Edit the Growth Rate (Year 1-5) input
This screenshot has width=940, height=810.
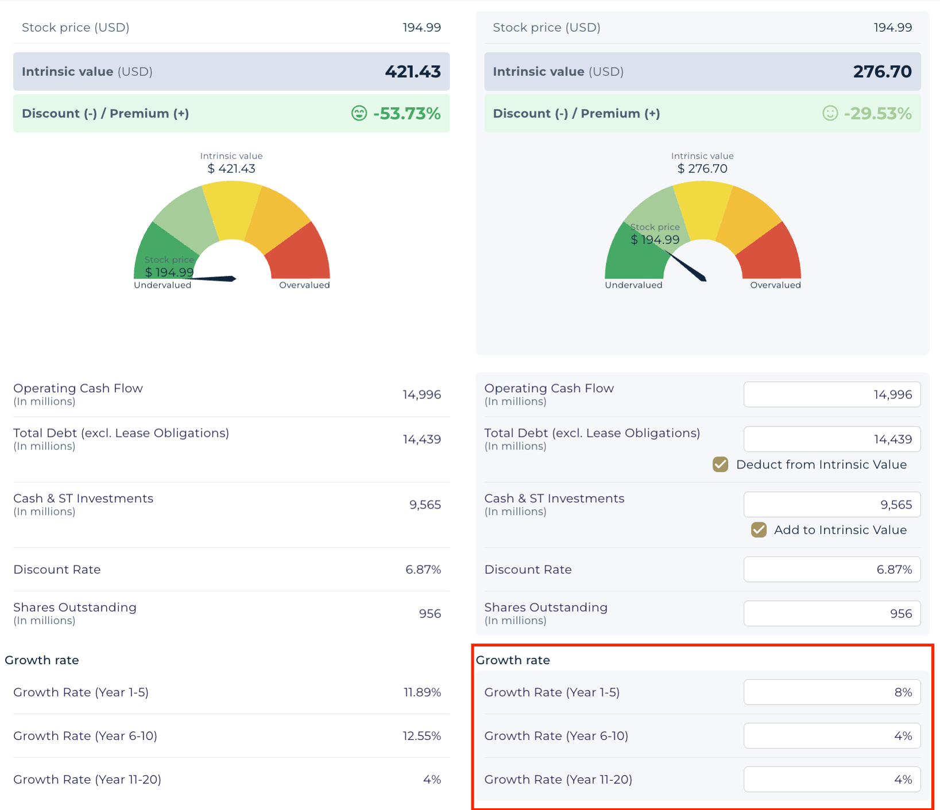coord(831,692)
